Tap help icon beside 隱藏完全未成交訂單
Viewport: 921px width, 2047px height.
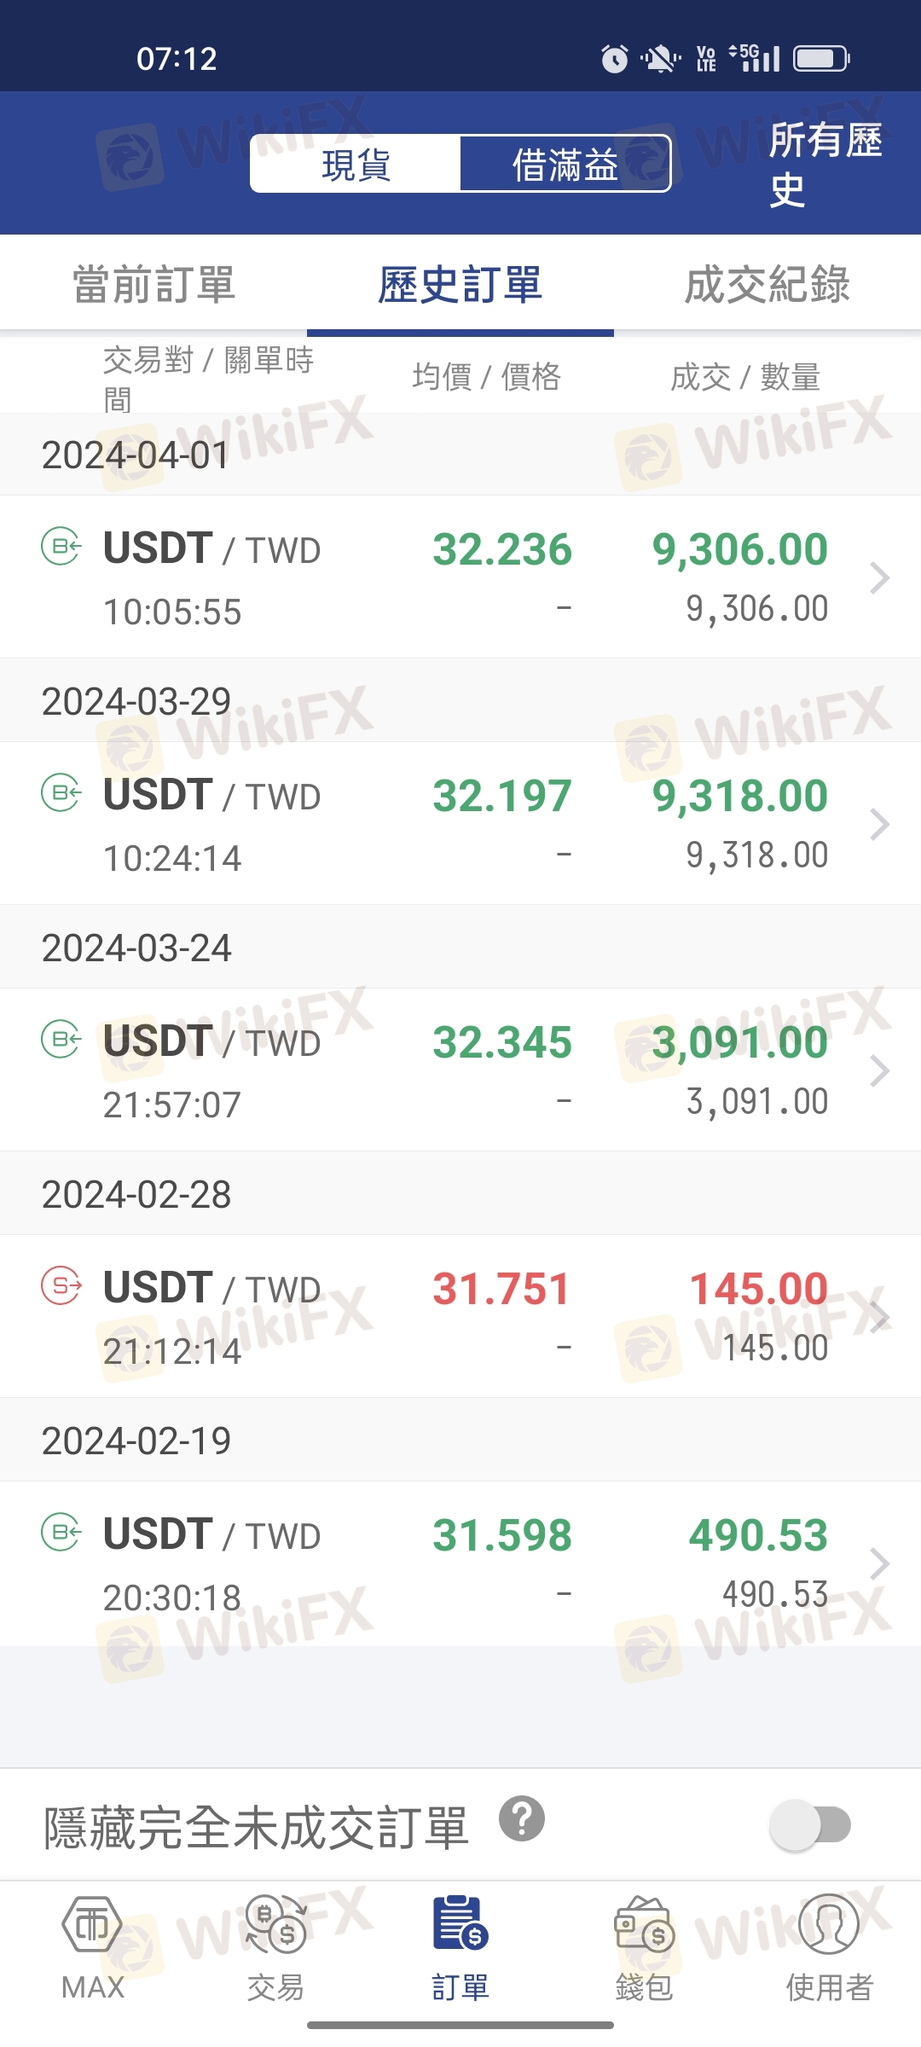pyautogui.click(x=522, y=1818)
